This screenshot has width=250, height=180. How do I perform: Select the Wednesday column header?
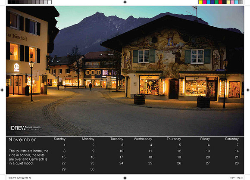point(143,139)
